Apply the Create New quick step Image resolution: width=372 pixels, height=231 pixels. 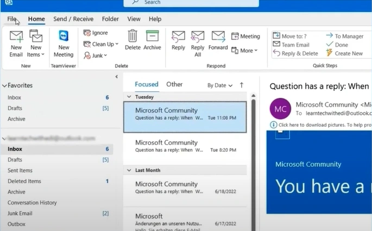click(x=344, y=53)
